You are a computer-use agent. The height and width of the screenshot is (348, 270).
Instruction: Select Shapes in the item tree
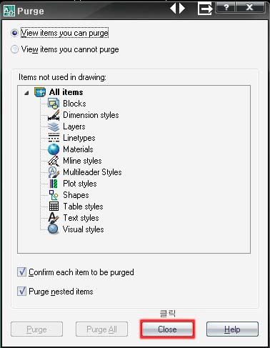coord(76,195)
